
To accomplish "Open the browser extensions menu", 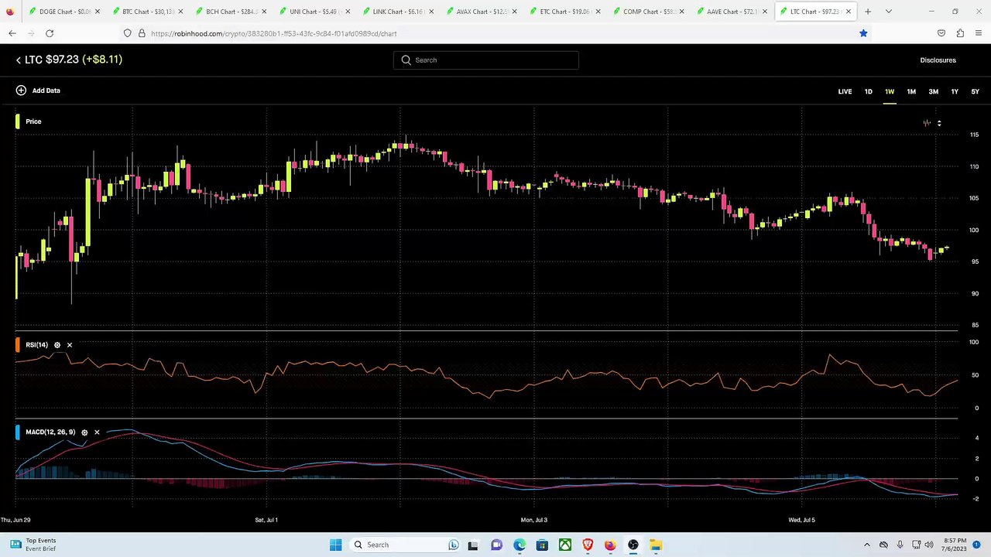I will click(960, 33).
